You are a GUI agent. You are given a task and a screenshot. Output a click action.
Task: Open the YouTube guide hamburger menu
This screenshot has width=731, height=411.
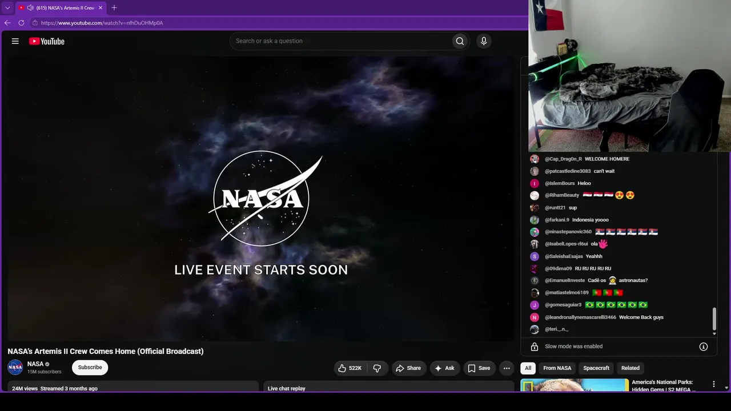point(15,41)
